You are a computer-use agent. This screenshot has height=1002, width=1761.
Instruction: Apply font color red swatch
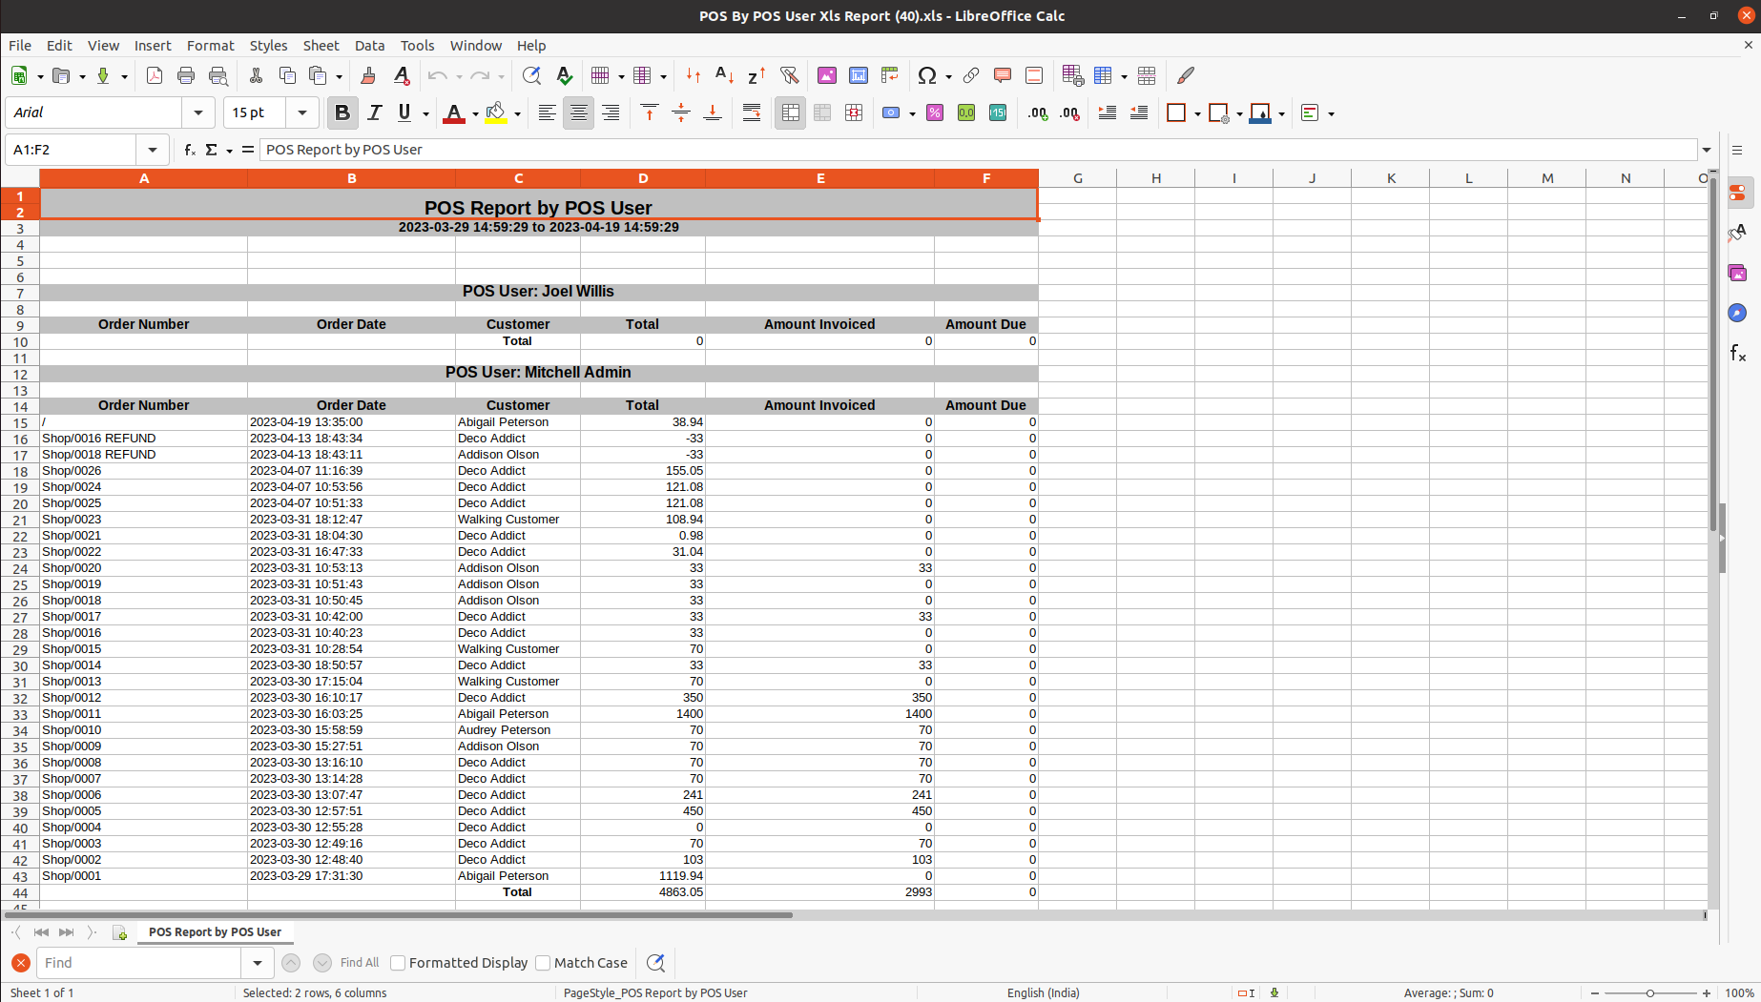click(454, 113)
